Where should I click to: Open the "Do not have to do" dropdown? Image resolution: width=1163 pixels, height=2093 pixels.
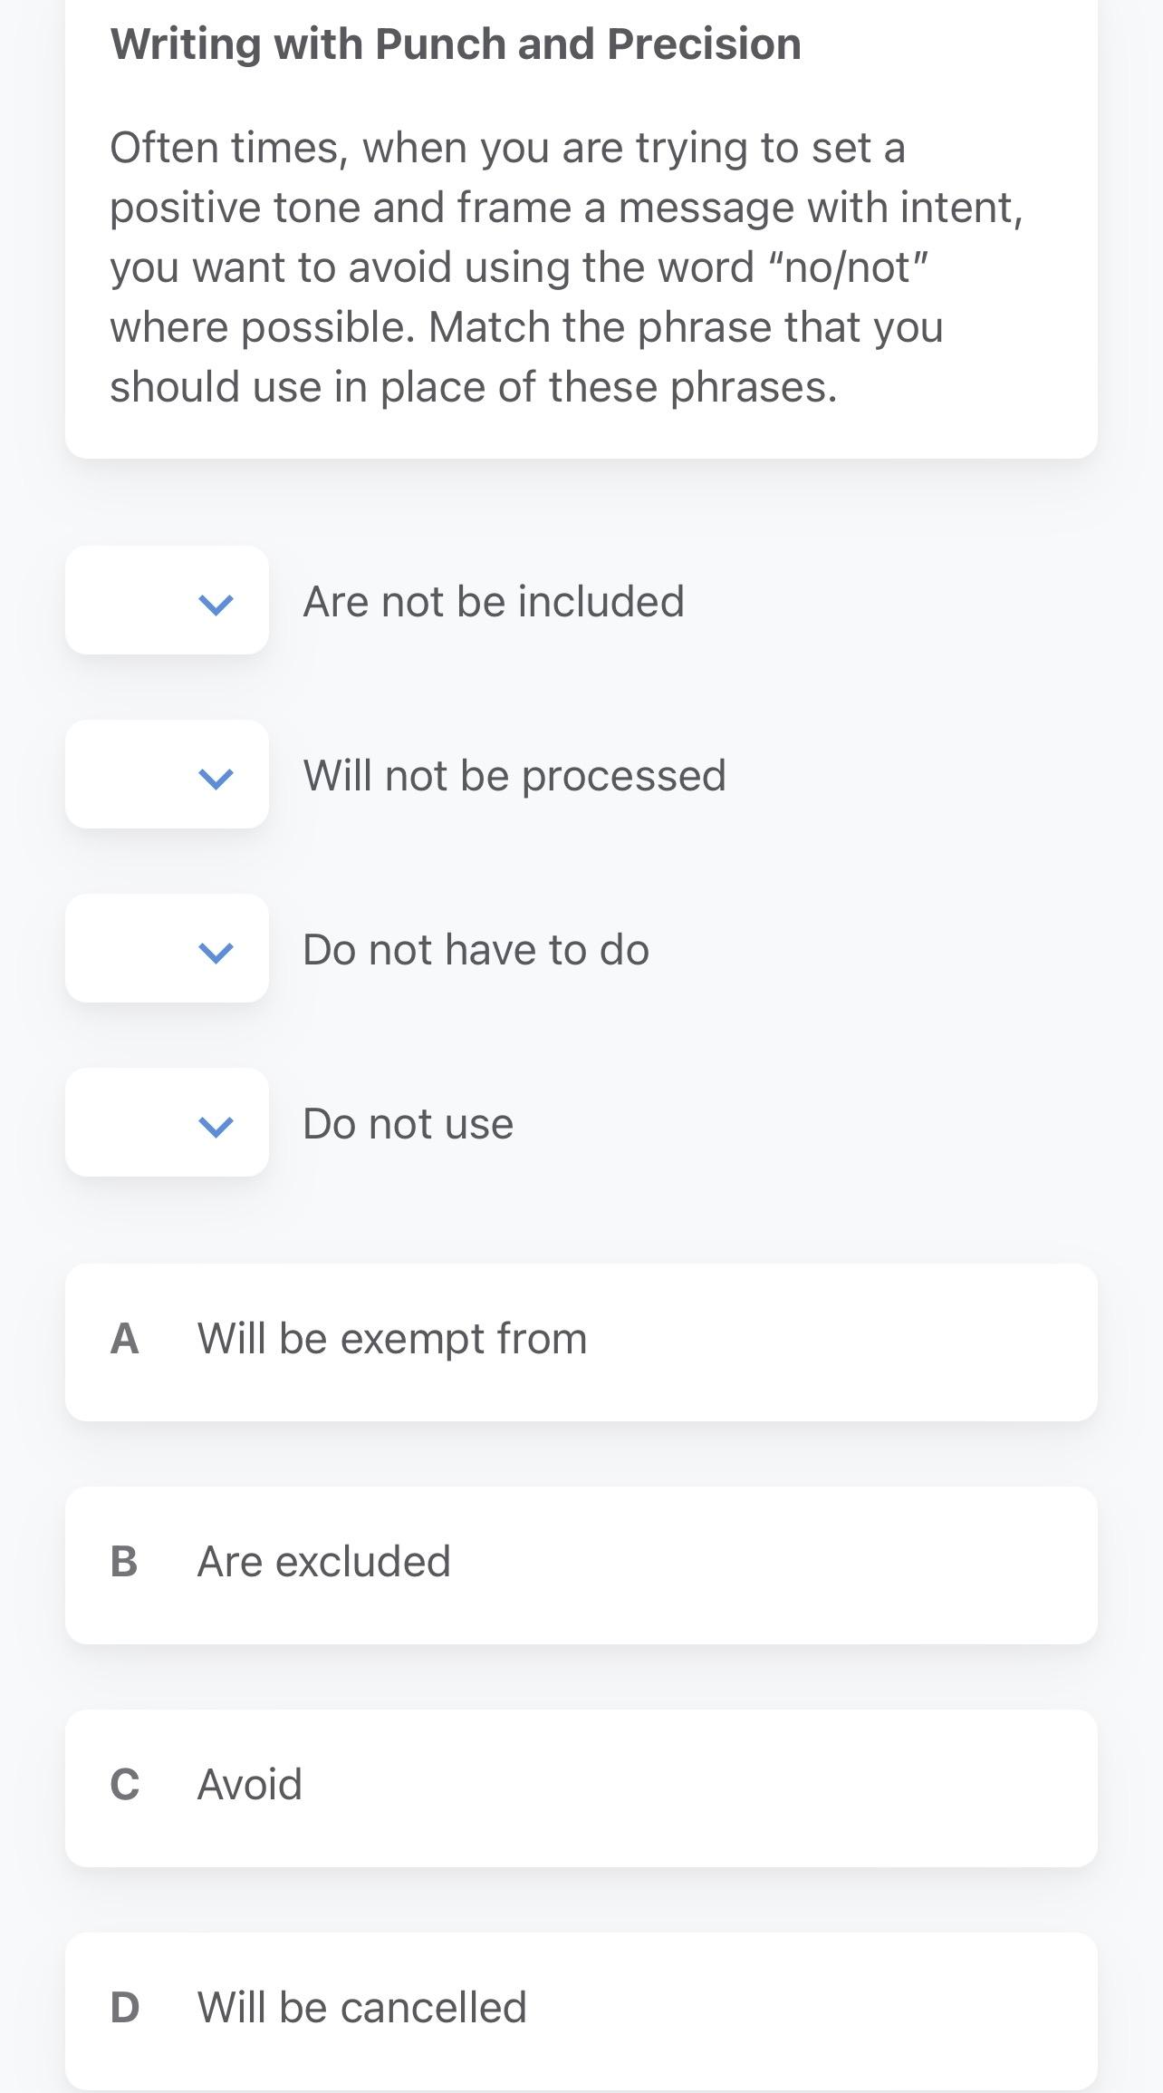coord(168,949)
